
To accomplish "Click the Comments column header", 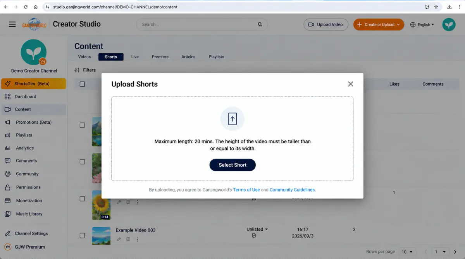I will 433,84.
